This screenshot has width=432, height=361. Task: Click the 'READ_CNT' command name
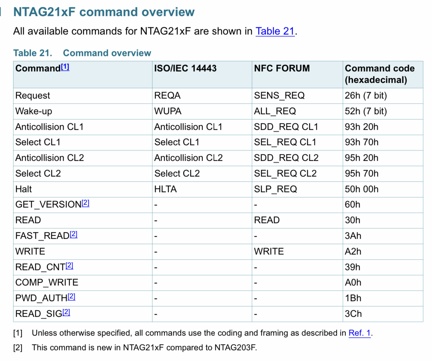[40, 267]
